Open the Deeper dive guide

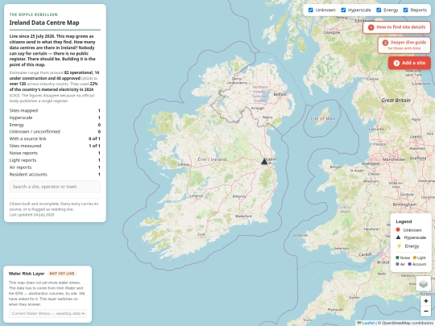[404, 45]
